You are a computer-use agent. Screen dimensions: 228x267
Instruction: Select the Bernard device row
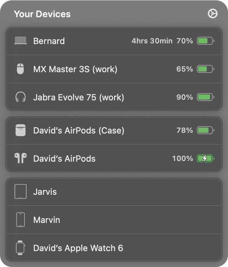click(x=114, y=41)
